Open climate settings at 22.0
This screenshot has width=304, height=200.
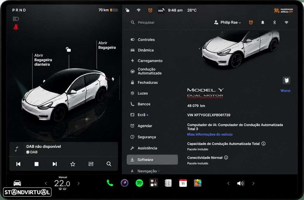tap(62, 183)
